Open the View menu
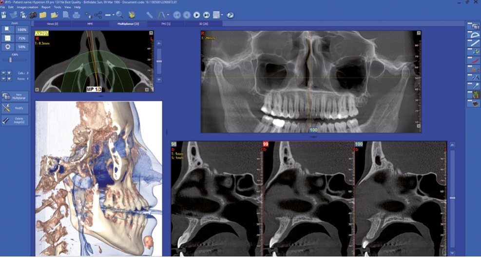Viewport: 481px width, 258px height. point(68,7)
